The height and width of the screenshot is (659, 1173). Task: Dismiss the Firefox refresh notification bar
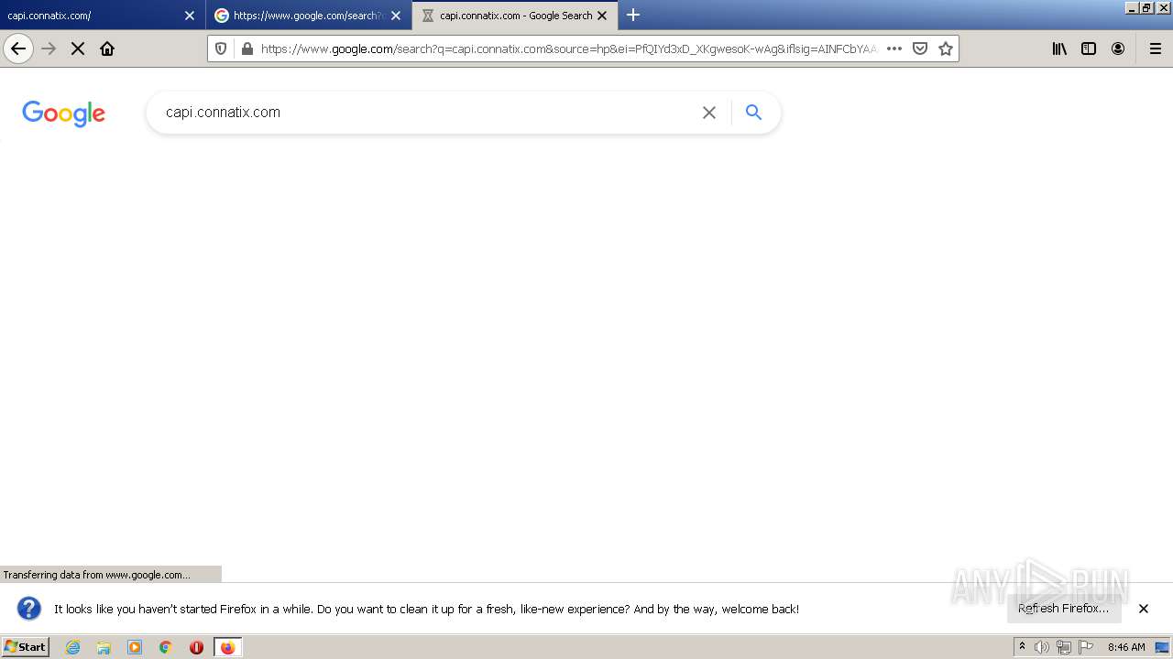coord(1144,609)
